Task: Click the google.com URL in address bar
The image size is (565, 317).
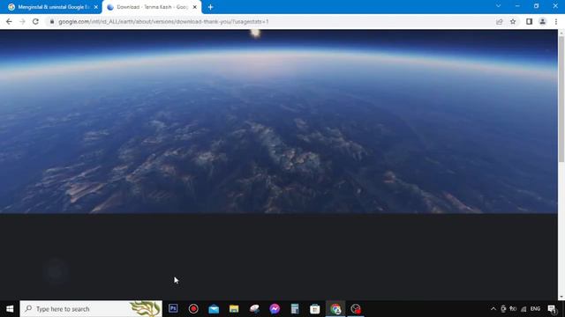Action: click(163, 21)
